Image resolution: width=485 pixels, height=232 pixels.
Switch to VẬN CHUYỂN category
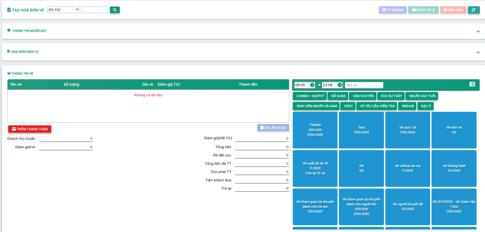click(x=363, y=96)
